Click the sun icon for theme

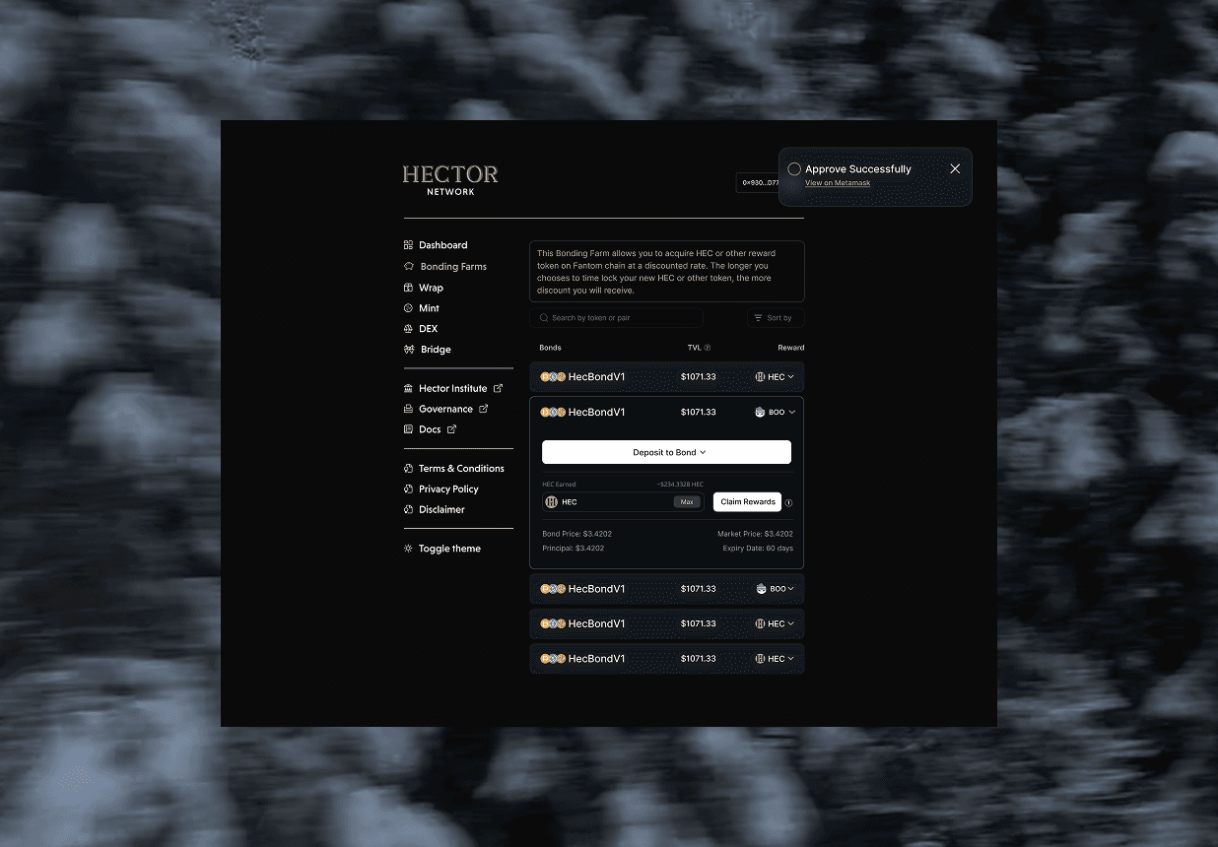[409, 549]
